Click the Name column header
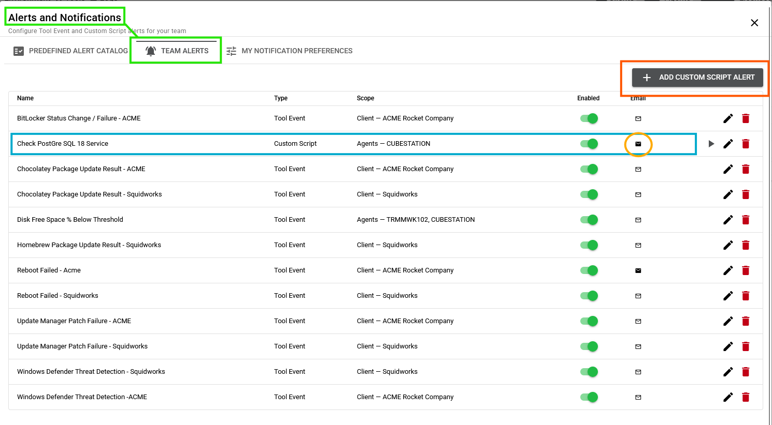Screen dimensions: 772x425 click(x=25, y=98)
